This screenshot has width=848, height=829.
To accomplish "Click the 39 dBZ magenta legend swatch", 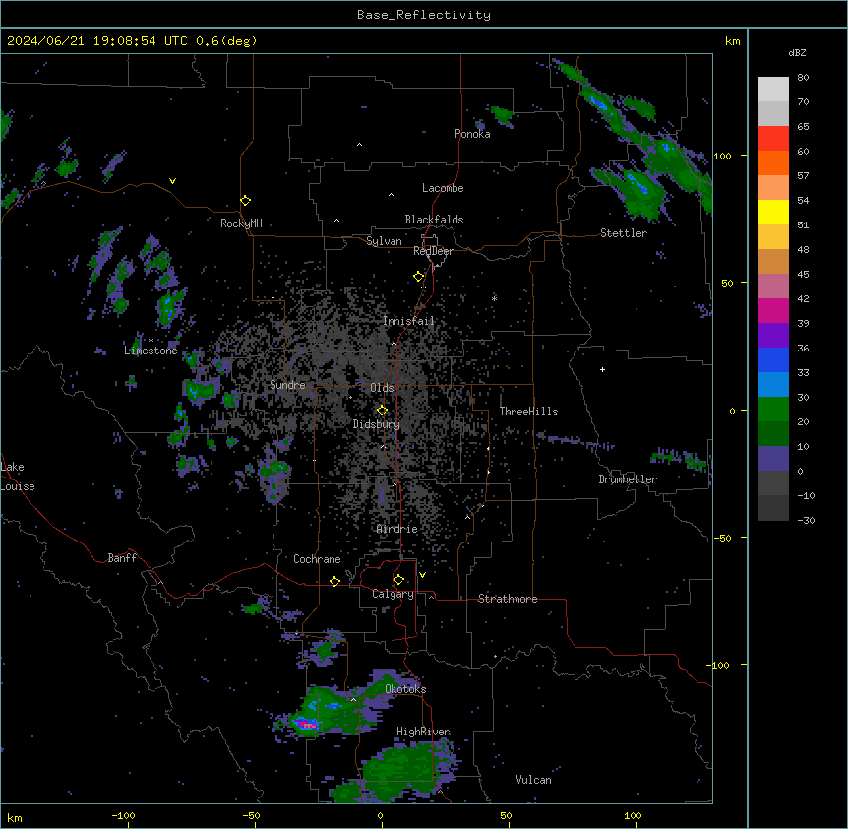I will point(773,310).
